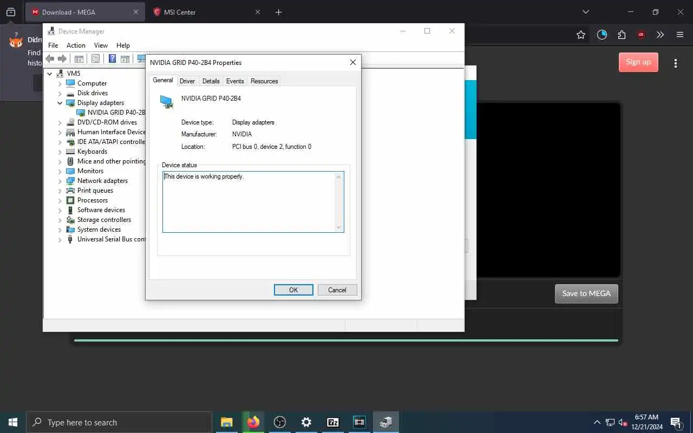The image size is (693, 433).
Task: Click the Forward arrow in Device Manager toolbar
Action: point(62,59)
